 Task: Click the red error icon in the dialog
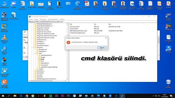(x=68, y=42)
